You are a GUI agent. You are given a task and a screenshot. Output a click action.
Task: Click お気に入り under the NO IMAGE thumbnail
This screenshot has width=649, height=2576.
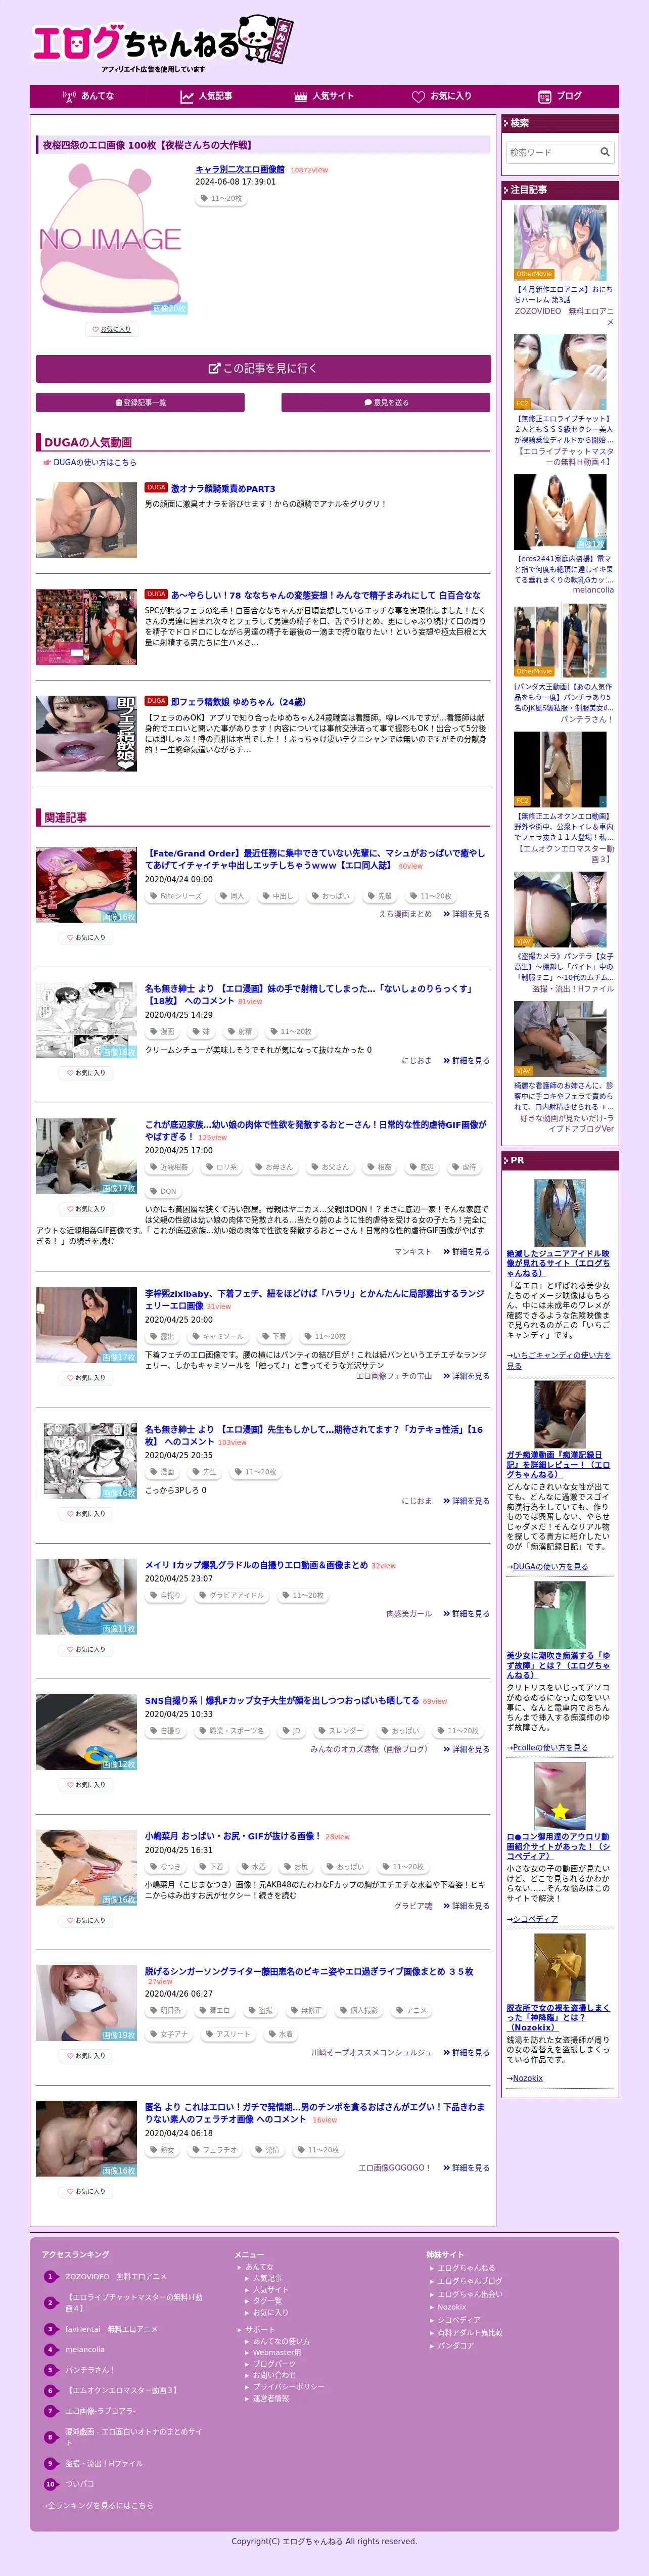(112, 329)
